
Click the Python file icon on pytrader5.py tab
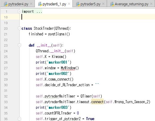[x=78, y=4]
